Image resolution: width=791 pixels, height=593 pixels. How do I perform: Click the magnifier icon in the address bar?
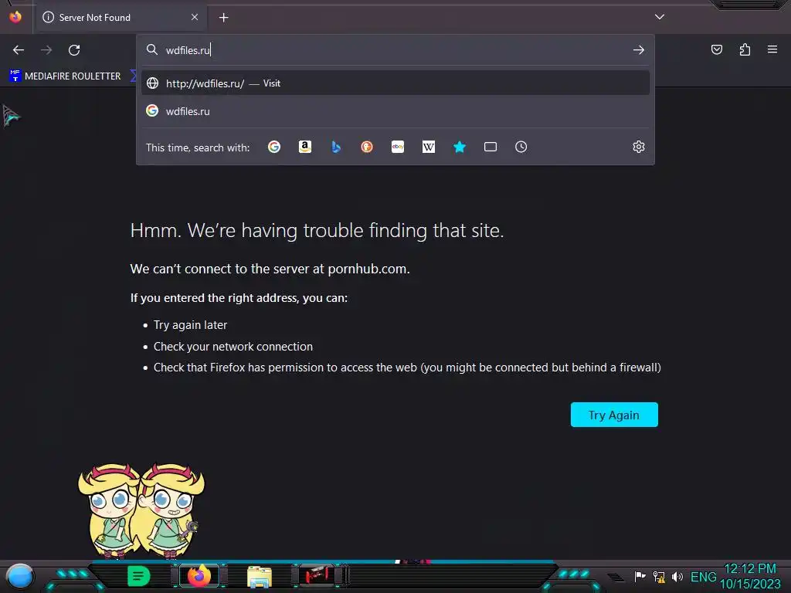152,49
